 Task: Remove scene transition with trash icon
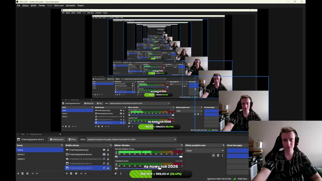(x=218, y=155)
